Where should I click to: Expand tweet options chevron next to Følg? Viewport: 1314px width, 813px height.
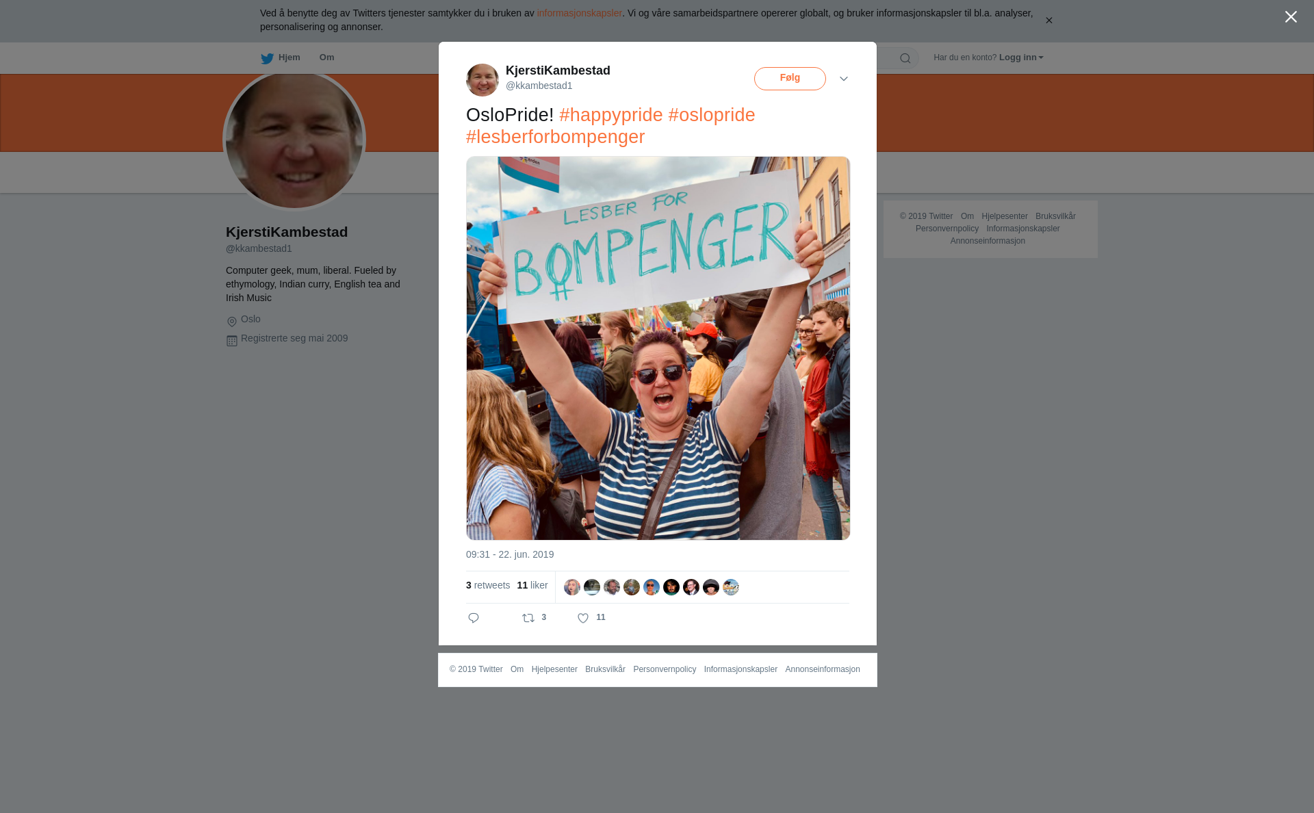pos(844,79)
